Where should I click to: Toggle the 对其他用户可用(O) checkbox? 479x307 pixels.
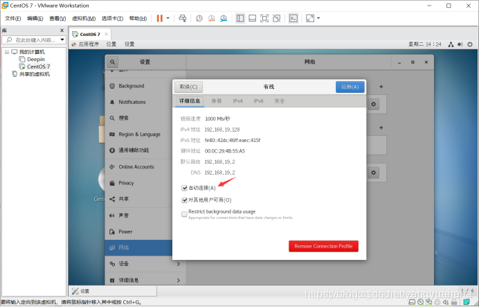[184, 200]
